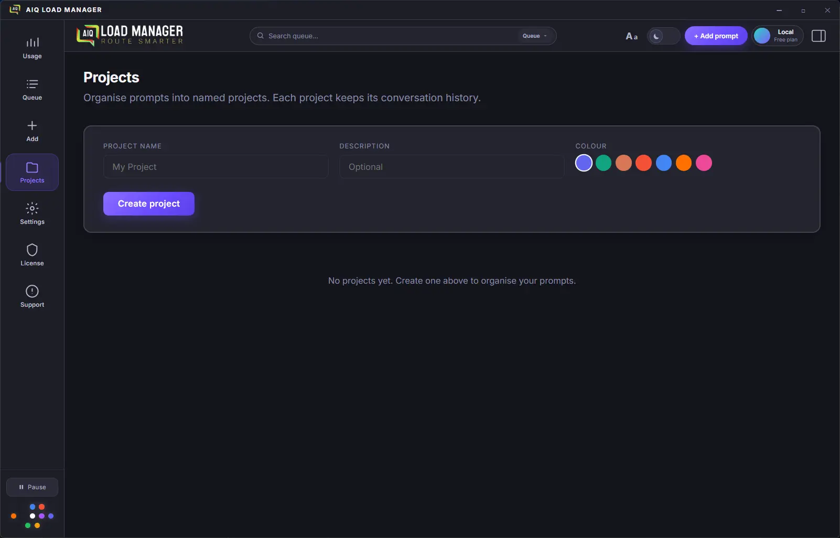Click the colorful dots cluster icon
The image size is (840, 538).
click(x=33, y=516)
